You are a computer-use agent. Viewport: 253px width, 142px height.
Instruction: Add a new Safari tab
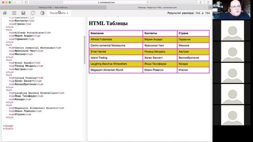tap(210, 7)
